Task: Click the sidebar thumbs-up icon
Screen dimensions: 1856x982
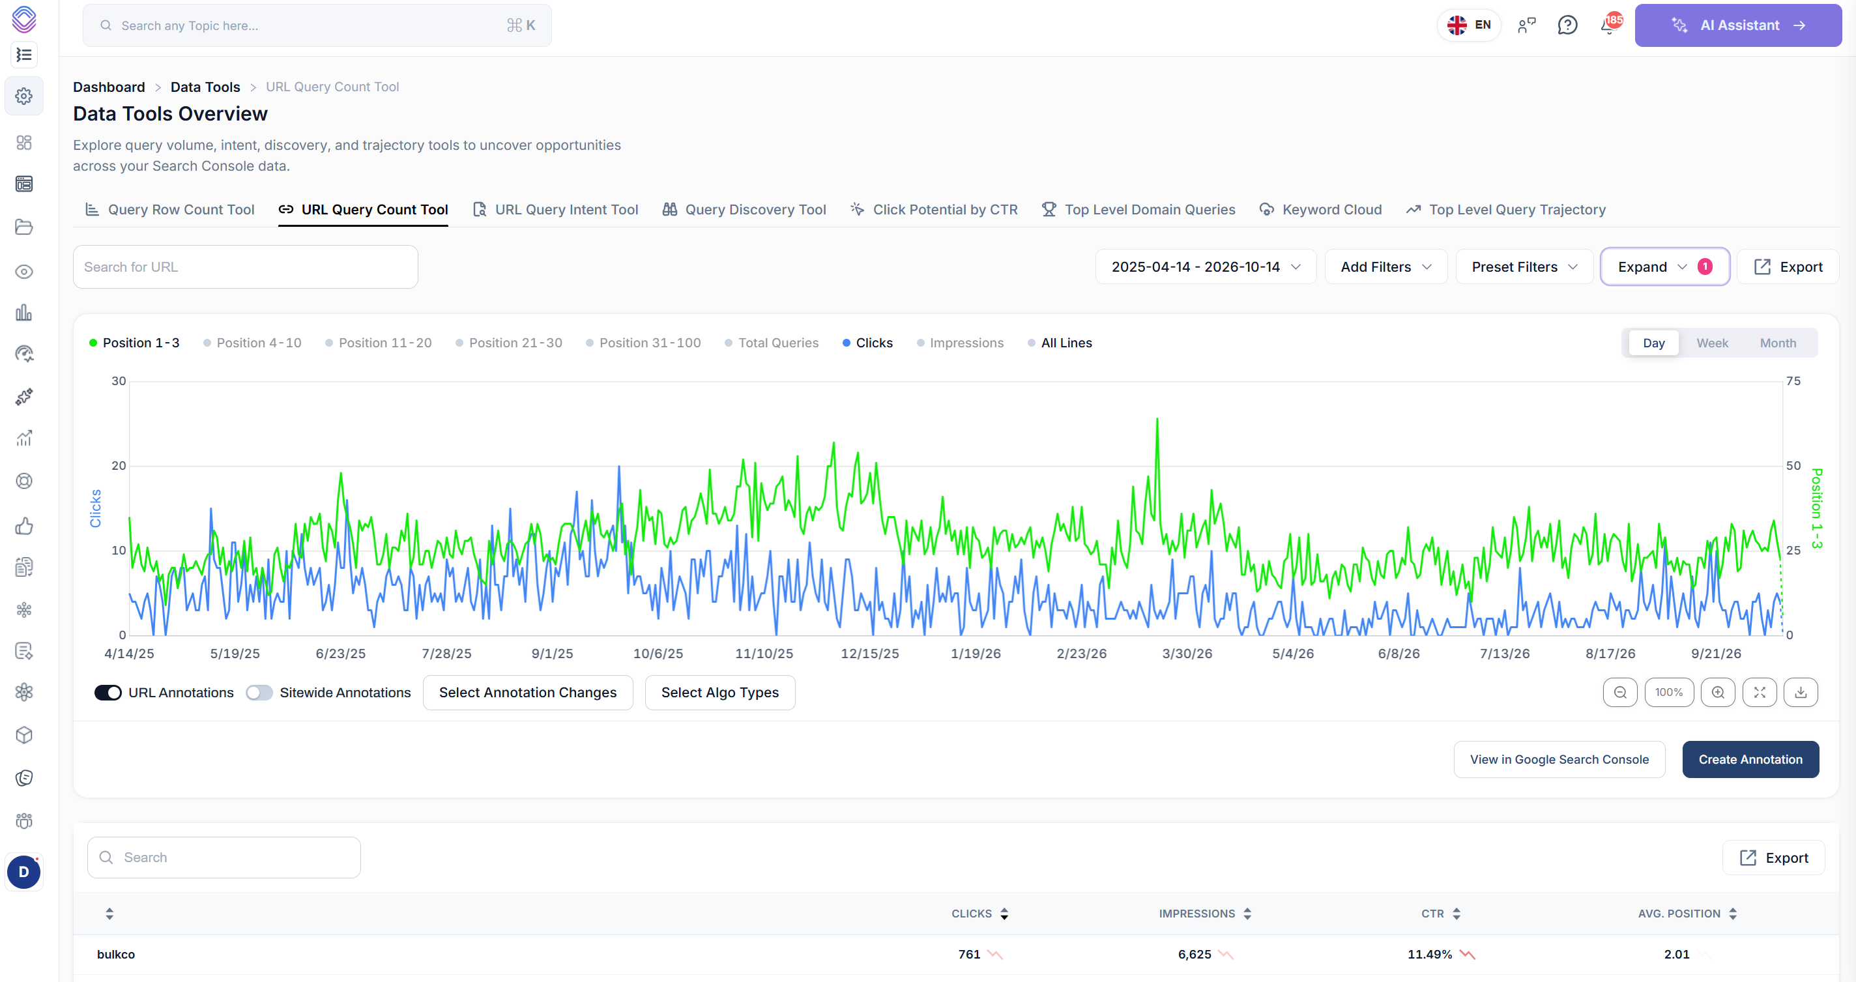Action: (23, 526)
